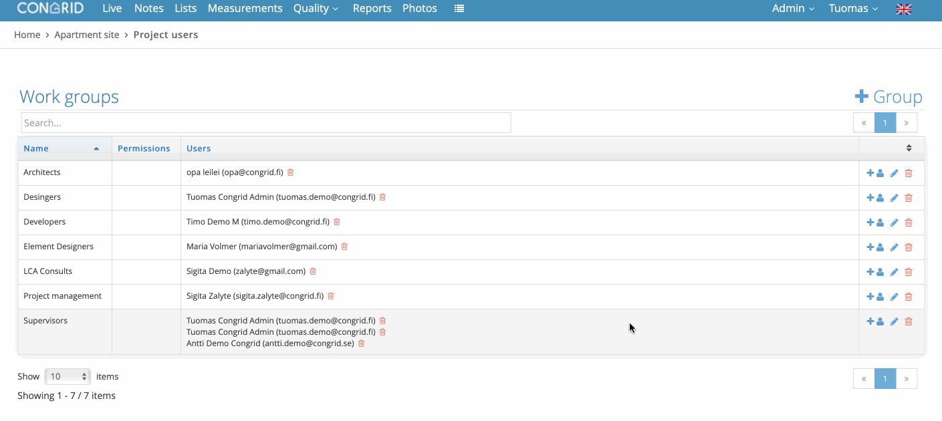
Task: Add a new Group
Action: coord(889,97)
